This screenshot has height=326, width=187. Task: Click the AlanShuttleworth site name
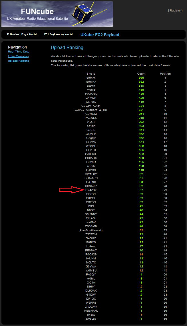click(91, 230)
